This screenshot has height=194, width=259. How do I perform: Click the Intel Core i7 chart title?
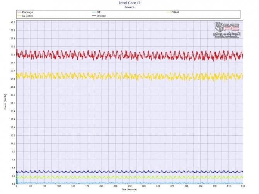click(x=129, y=3)
